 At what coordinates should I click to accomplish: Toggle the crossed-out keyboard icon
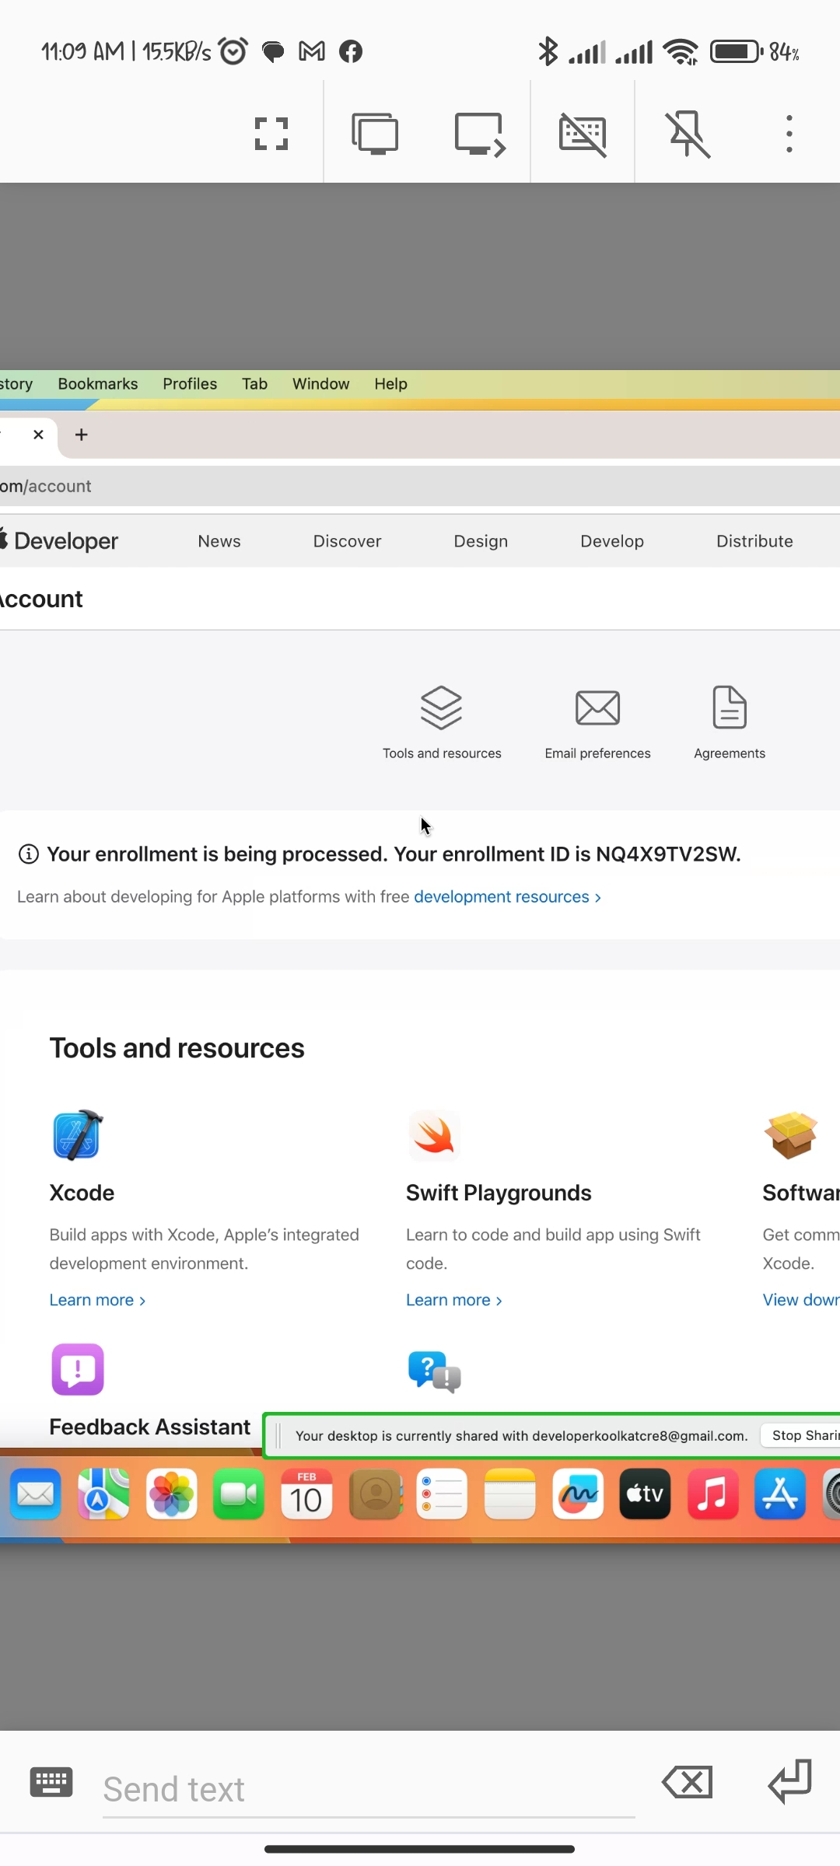pyautogui.click(x=583, y=134)
